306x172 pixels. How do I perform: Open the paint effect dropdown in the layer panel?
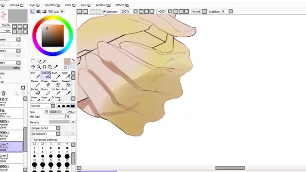pyautogui.click(x=18, y=51)
